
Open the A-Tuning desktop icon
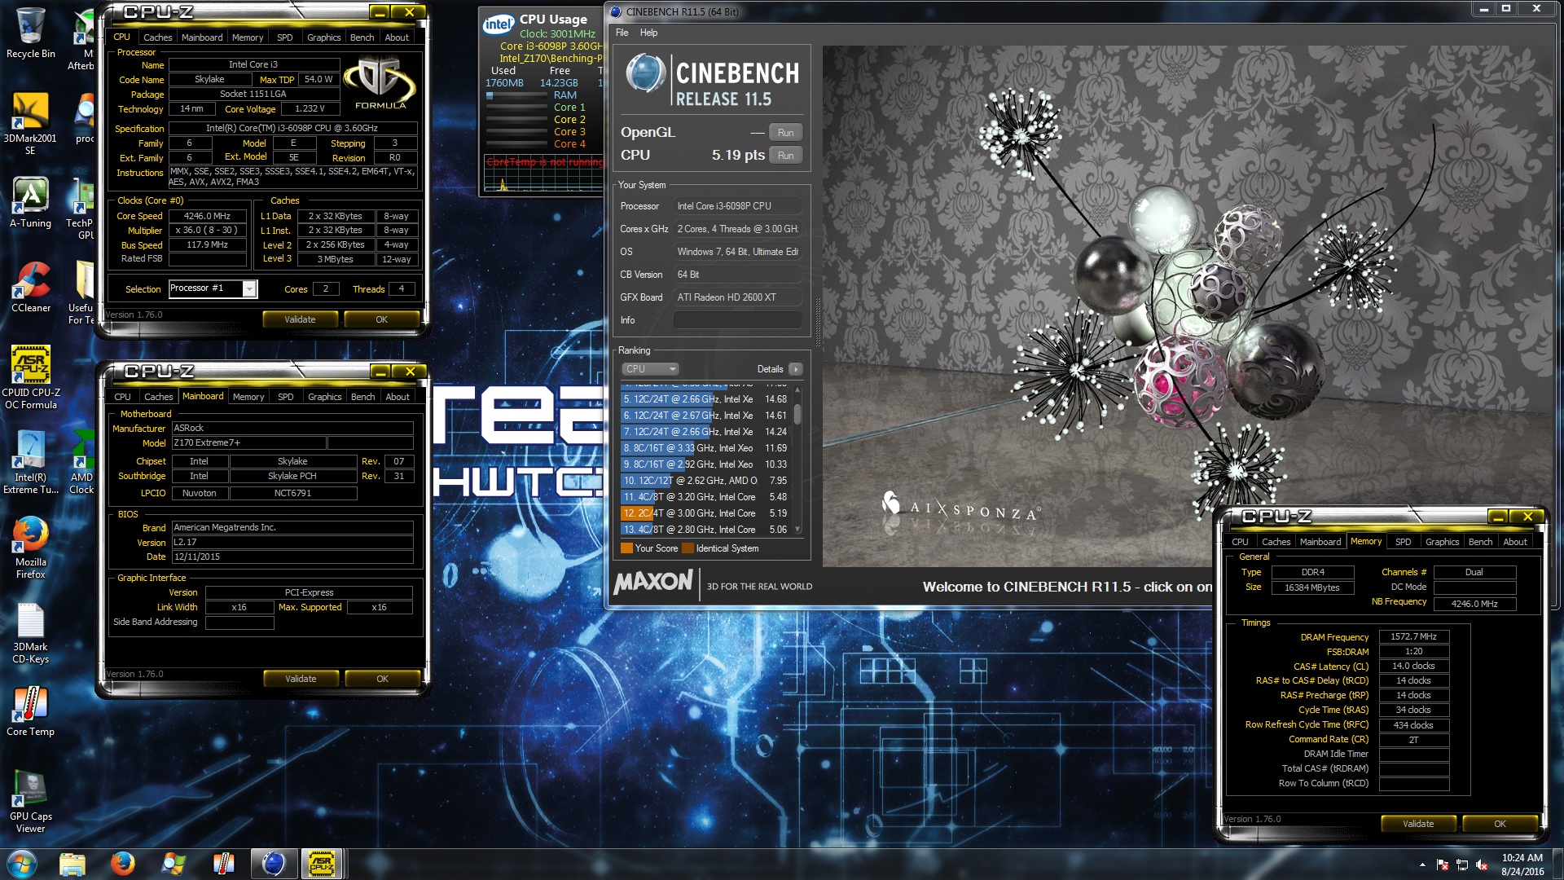(30, 204)
